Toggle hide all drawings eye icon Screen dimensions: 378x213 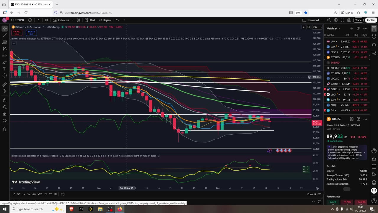(x=4, y=120)
